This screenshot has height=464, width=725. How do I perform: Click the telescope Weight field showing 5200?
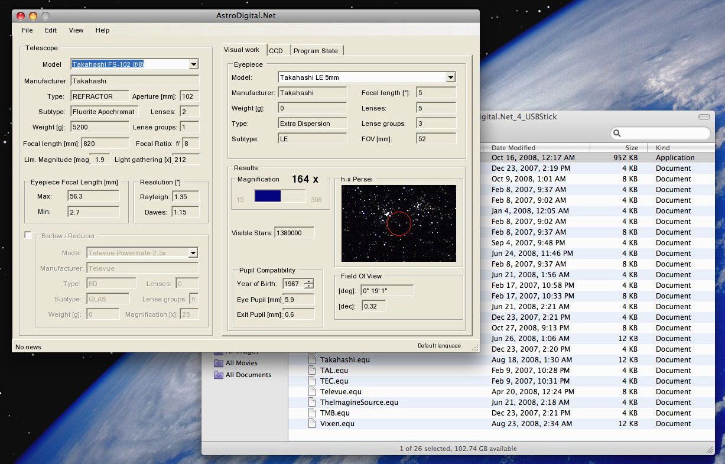(100, 127)
